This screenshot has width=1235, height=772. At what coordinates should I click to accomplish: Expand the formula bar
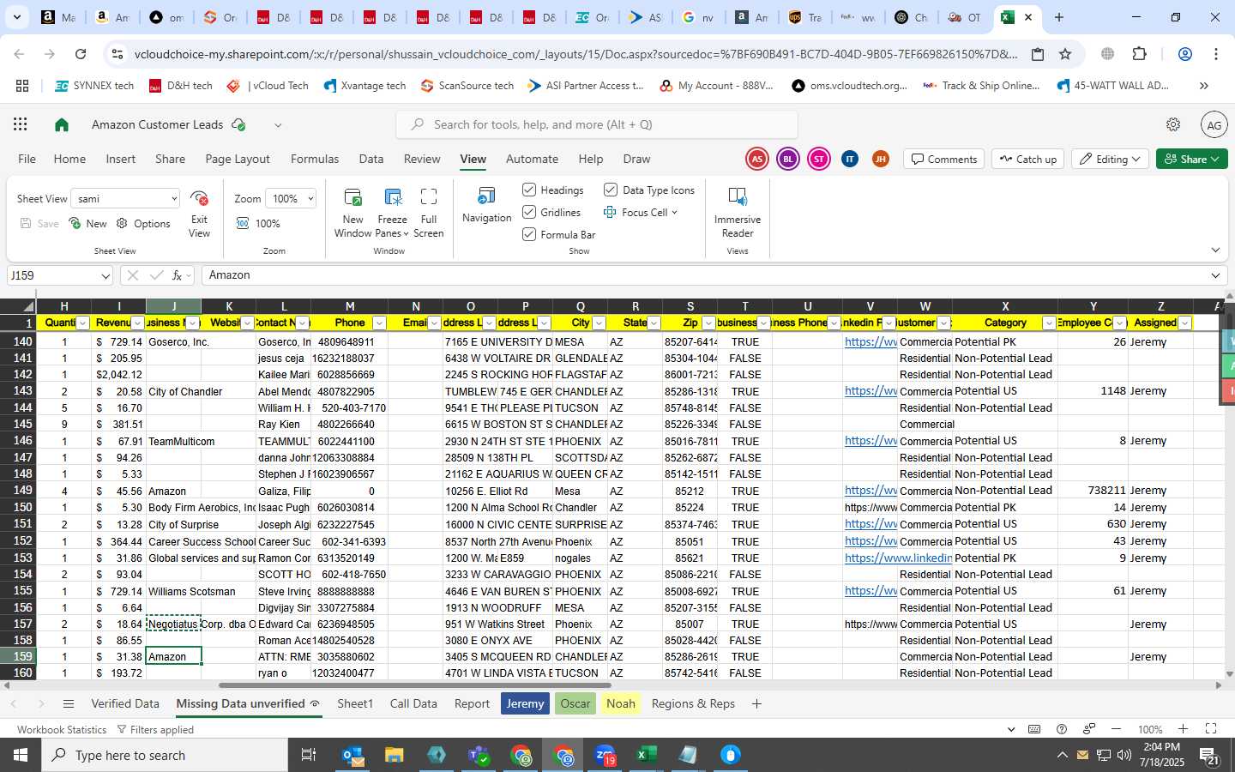point(1215,275)
